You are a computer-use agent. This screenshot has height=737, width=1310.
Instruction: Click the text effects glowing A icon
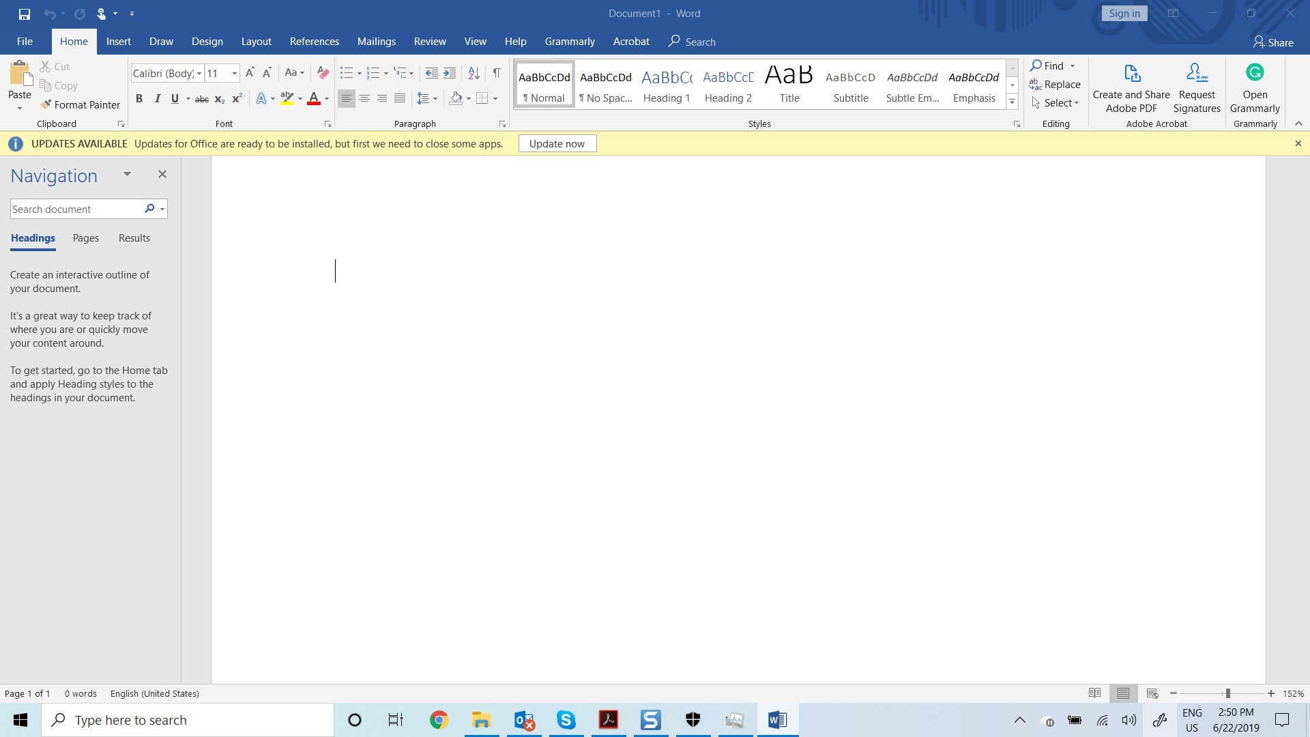click(261, 99)
